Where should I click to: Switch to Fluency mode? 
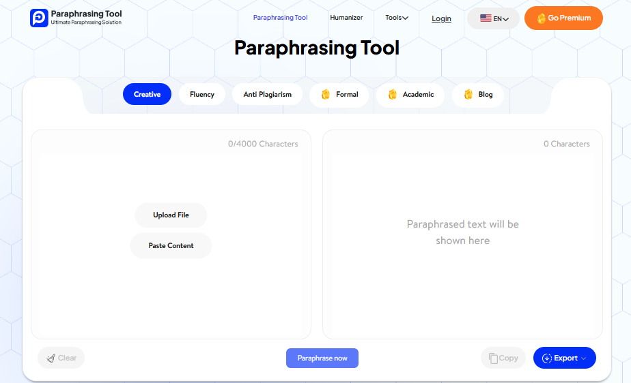coord(202,94)
